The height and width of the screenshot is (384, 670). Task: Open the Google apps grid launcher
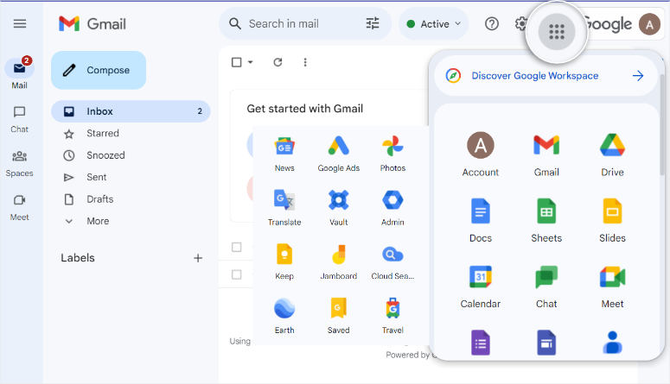557,31
